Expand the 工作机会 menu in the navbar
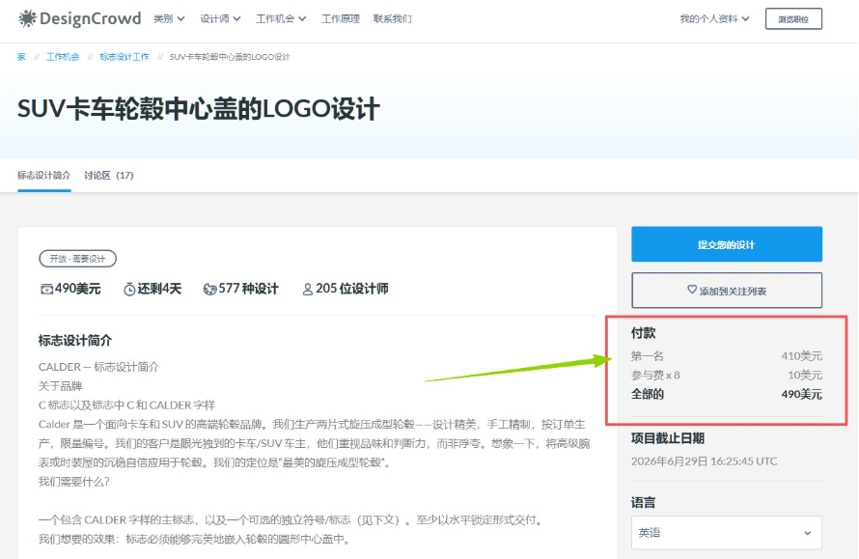The image size is (859, 559). point(281,18)
